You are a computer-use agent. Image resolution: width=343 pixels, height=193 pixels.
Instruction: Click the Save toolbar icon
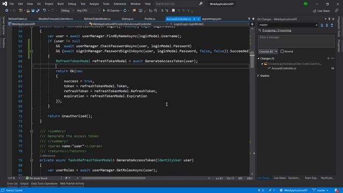tap(33, 11)
